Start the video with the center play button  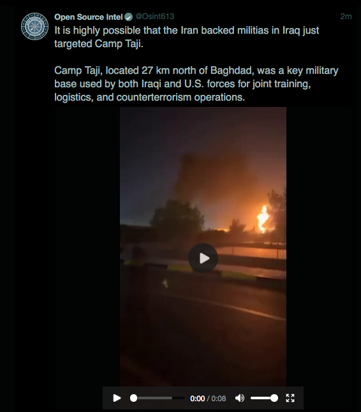coord(203,258)
